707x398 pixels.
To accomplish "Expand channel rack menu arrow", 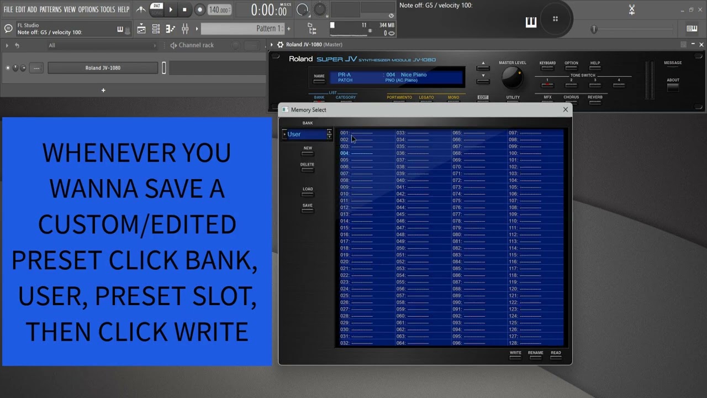I will click(x=7, y=45).
